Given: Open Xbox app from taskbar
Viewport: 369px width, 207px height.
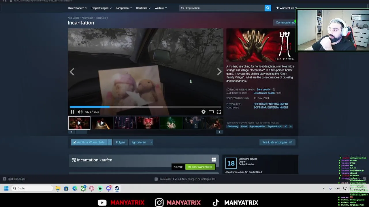Looking at the screenshot, I should 83,188.
